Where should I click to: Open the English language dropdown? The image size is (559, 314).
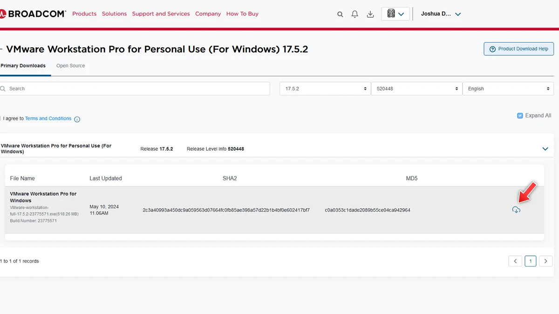(508, 88)
